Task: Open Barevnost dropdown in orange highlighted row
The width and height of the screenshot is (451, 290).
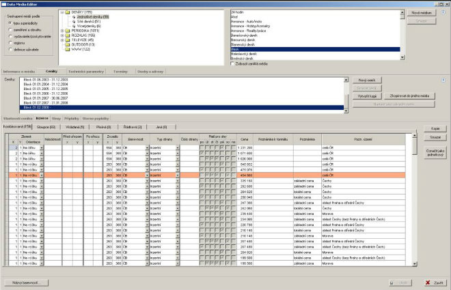Action: [147, 175]
